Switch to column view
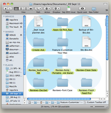The image size is (111, 113). tap(26, 9)
